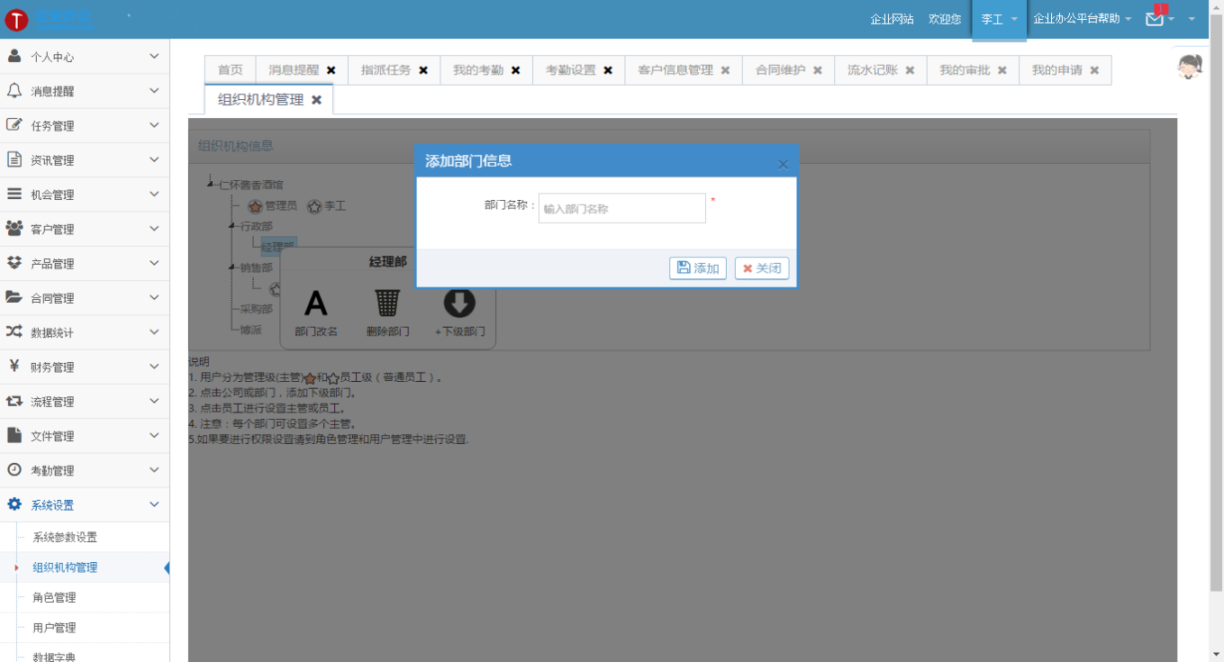Switch to the 流水记账 tab
1224x662 pixels.
pos(873,70)
